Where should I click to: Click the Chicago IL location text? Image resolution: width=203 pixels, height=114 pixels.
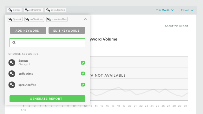coord(25,64)
